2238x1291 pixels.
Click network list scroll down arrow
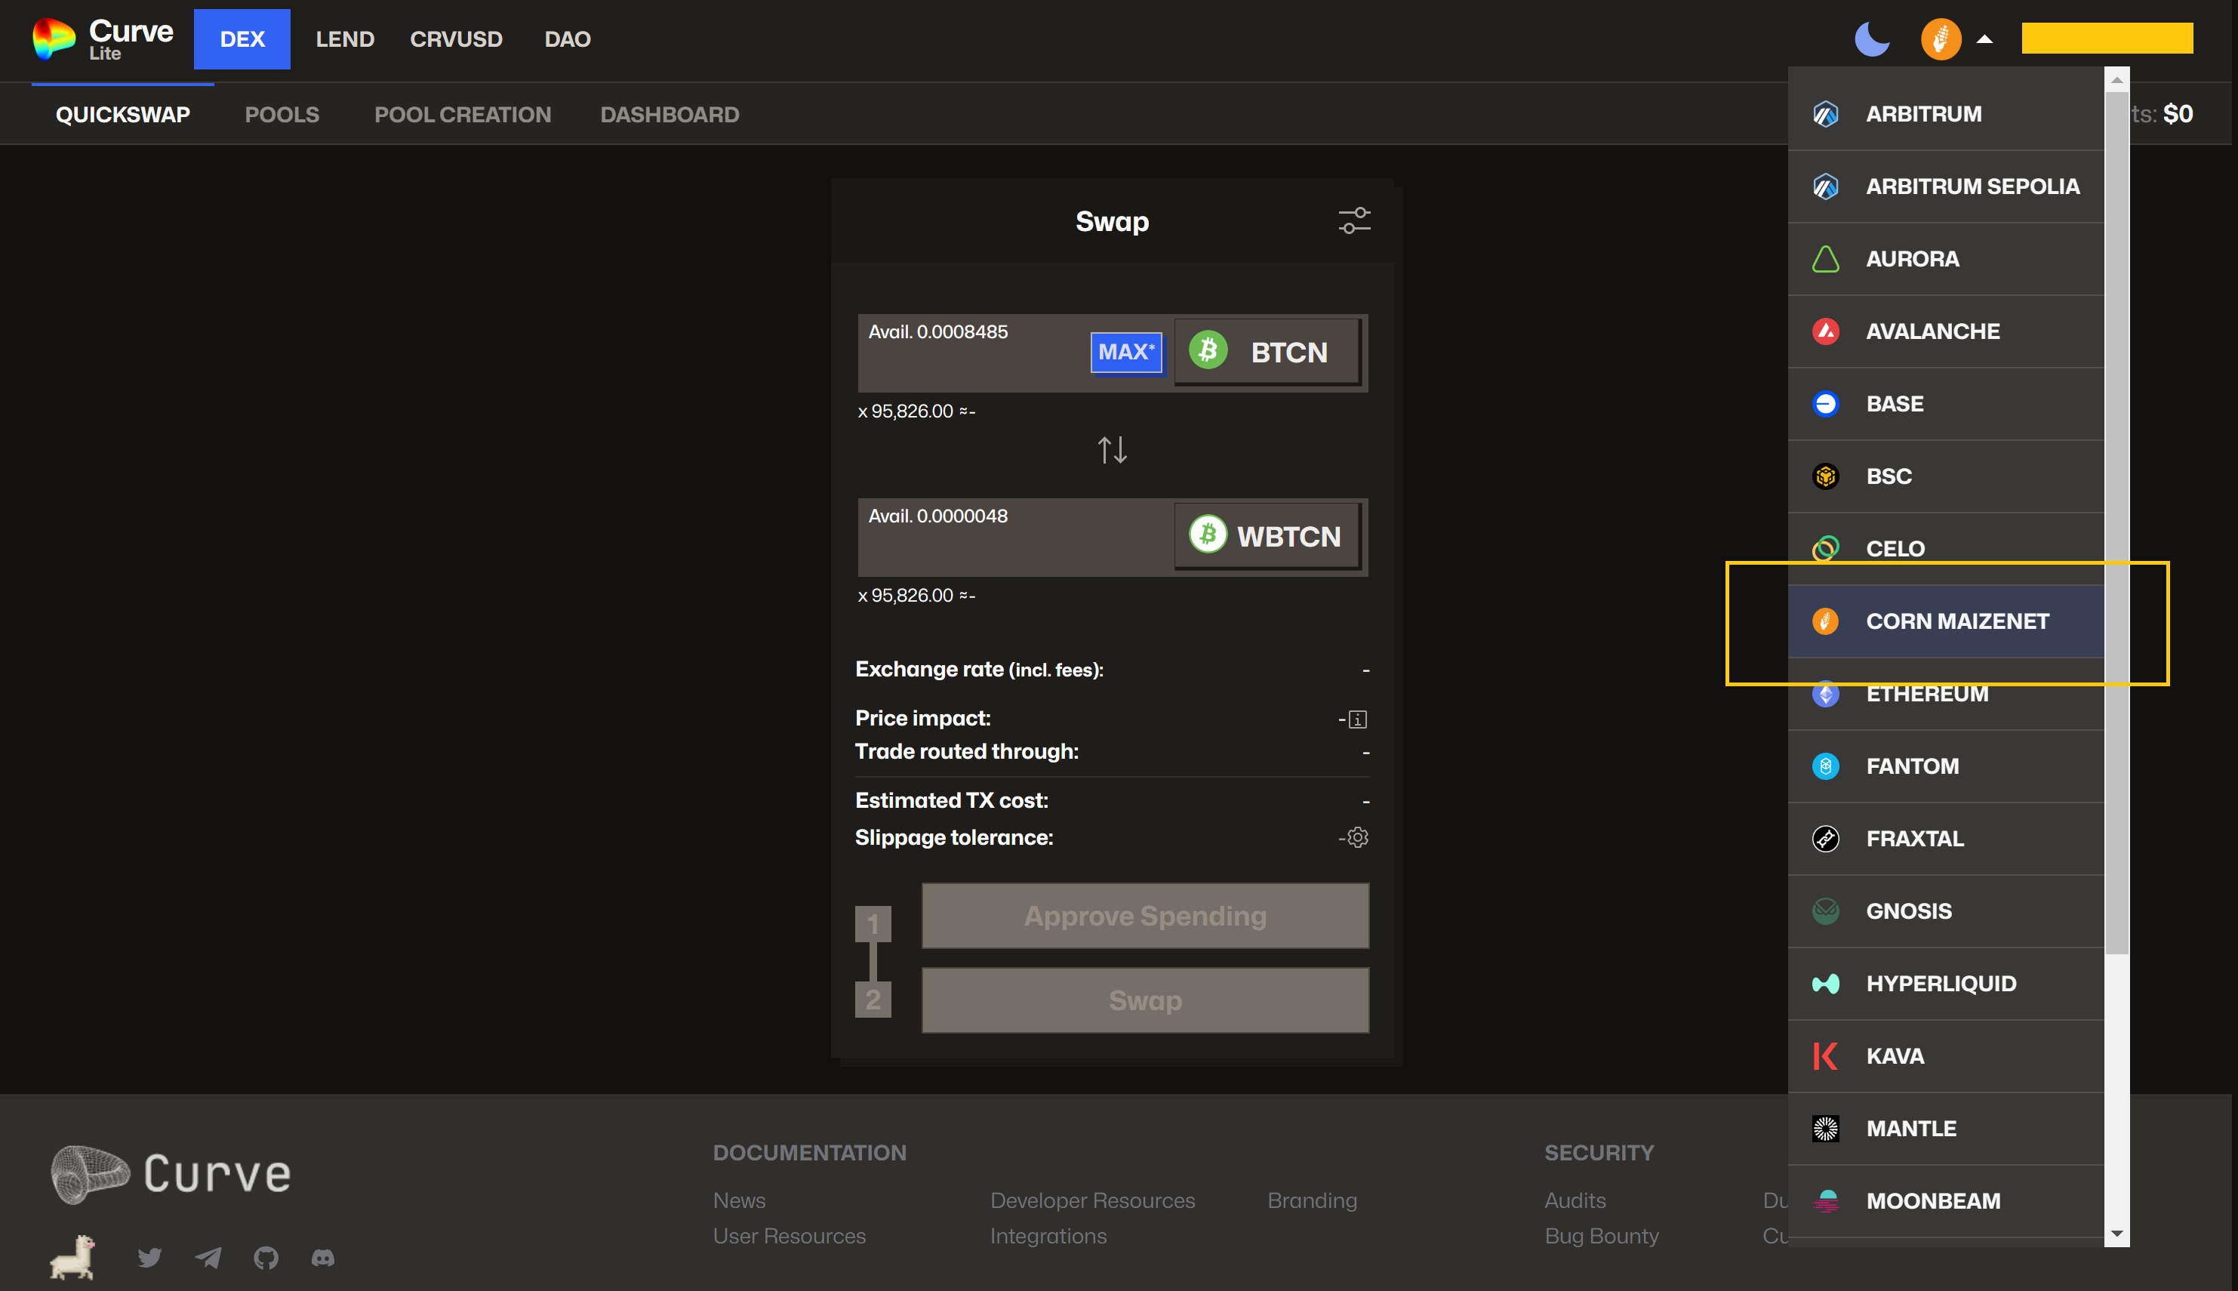2116,1234
